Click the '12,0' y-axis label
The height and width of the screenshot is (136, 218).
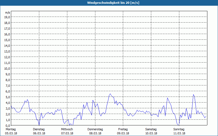(x=7, y=57)
